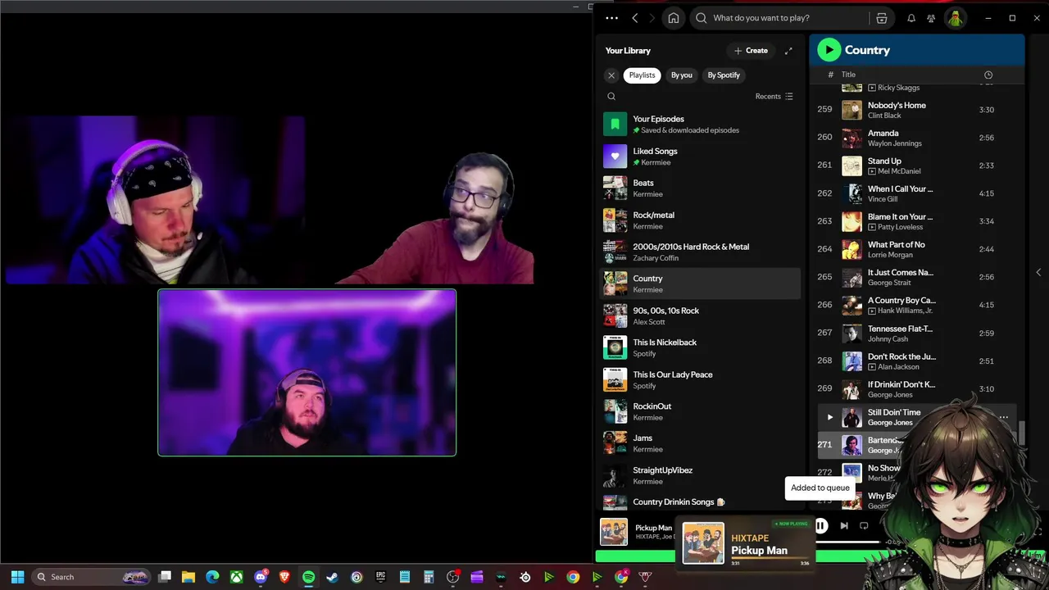This screenshot has width=1049, height=590.
Task: Open artist link Patty Loveless
Action: pyautogui.click(x=900, y=227)
